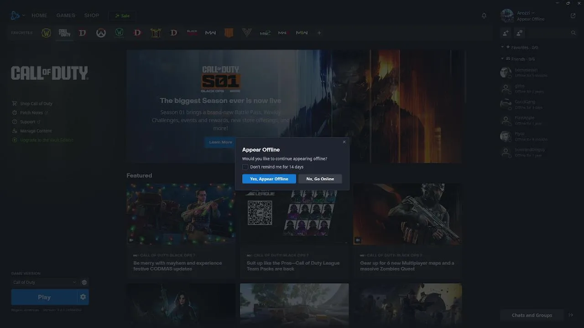Image resolution: width=584 pixels, height=328 pixels.
Task: Select friend PixelApple
Action: pyautogui.click(x=538, y=120)
